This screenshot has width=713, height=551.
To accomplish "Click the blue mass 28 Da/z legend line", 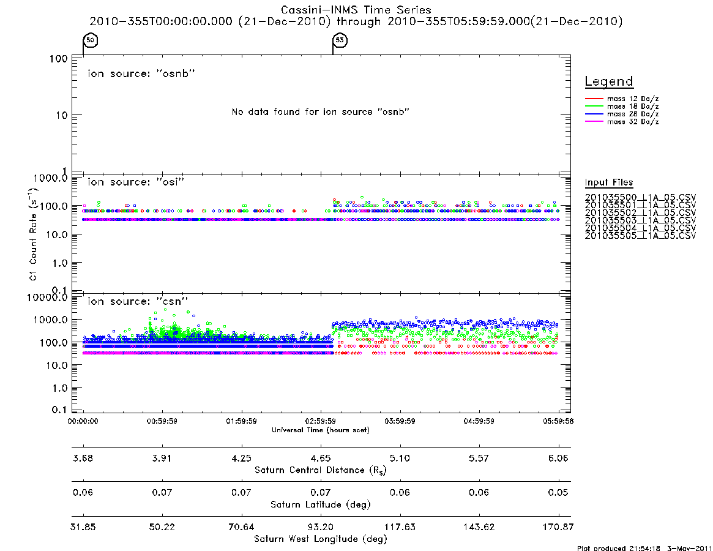I will 594,114.
